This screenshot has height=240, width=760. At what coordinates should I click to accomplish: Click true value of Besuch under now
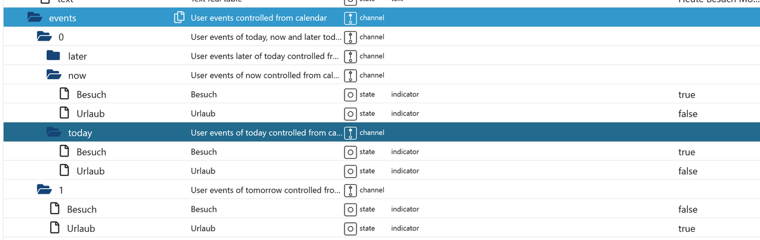pos(687,94)
